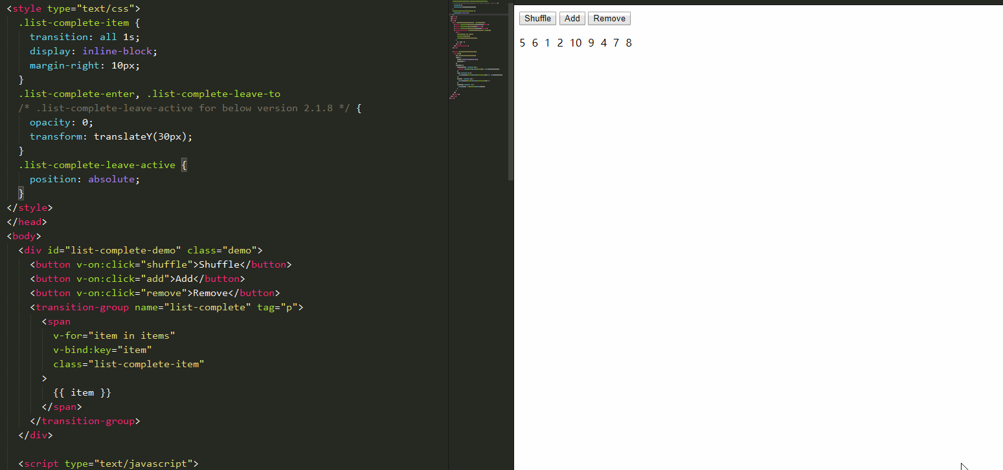Click the script type="text/javascript" line

108,464
